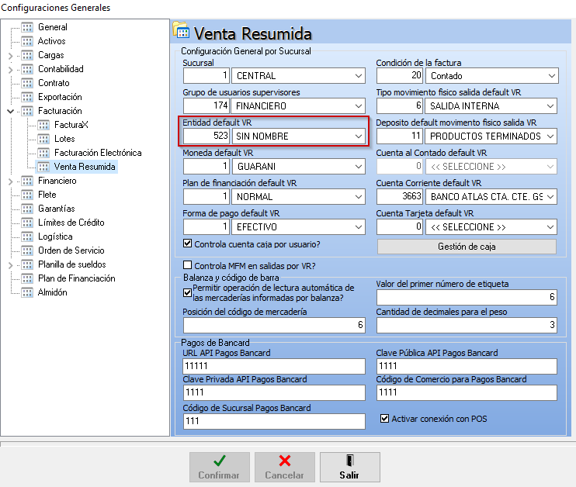Click the Sucursal code number field
576x487 pixels.
point(206,76)
